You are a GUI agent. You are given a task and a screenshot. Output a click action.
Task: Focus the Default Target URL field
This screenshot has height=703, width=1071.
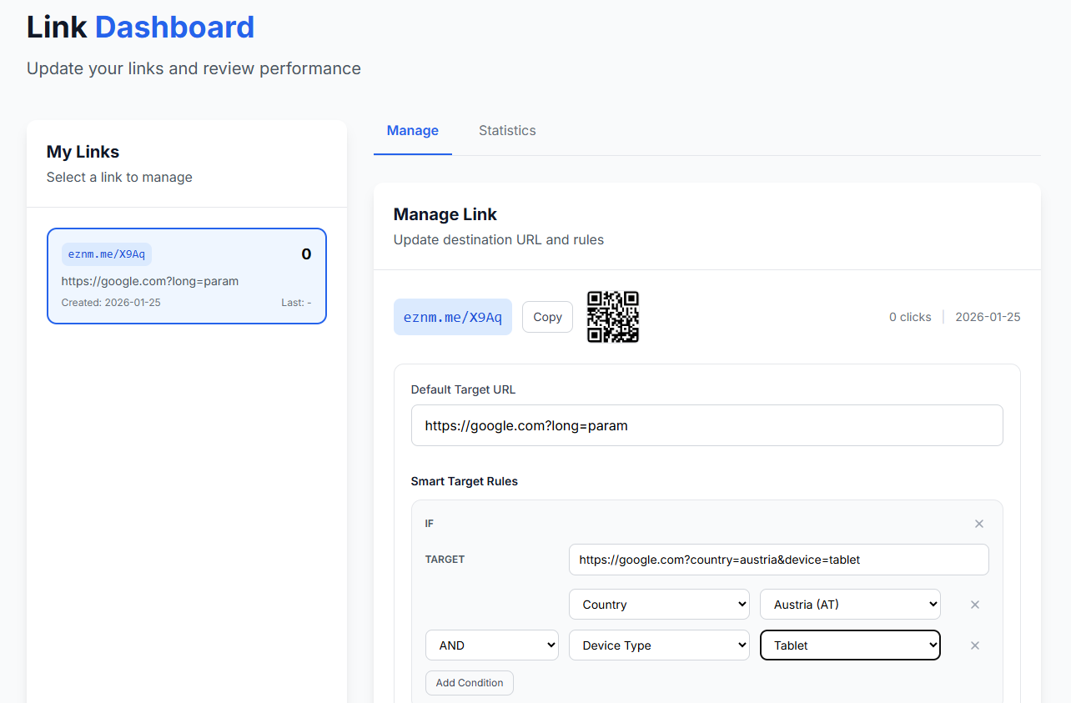click(x=706, y=425)
